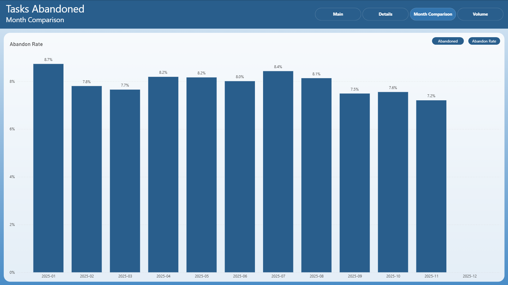The image size is (508, 285).
Task: Click the 2025-10 axis label
Action: (x=393, y=276)
